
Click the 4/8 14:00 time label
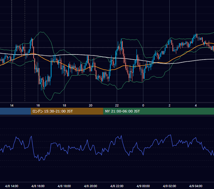(12, 186)
